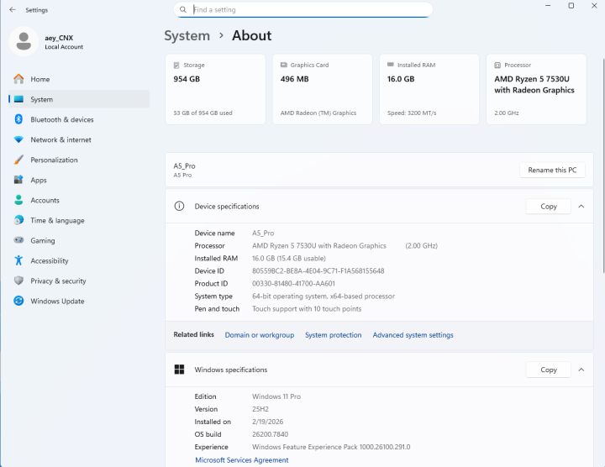Click the System breadcrumb link

pos(187,35)
